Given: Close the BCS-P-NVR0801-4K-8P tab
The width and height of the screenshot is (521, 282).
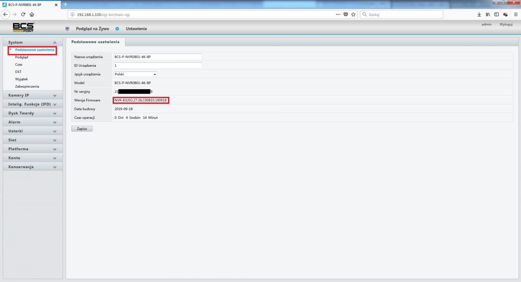Looking at the screenshot, I should click(56, 5).
